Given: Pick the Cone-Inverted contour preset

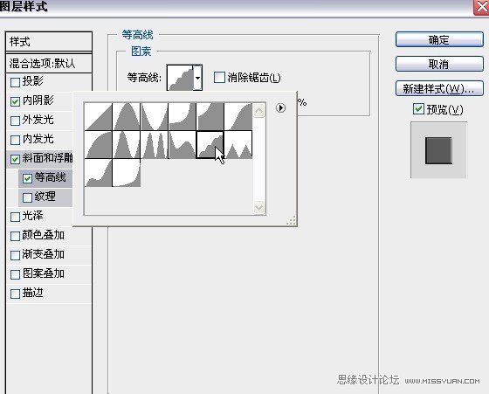Looking at the screenshot, I should 155,116.
